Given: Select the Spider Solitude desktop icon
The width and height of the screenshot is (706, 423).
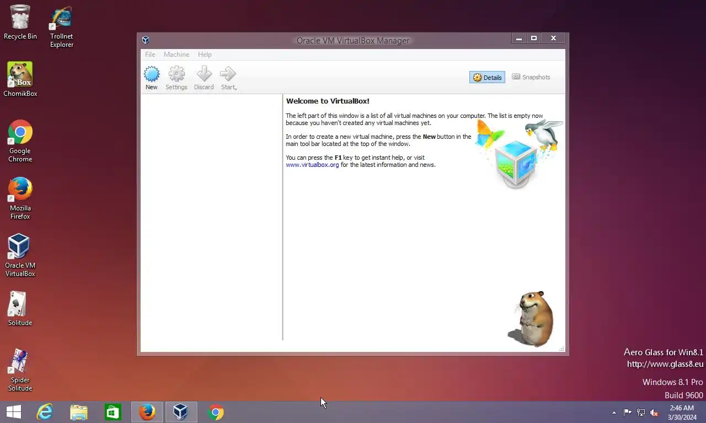Looking at the screenshot, I should [x=20, y=370].
